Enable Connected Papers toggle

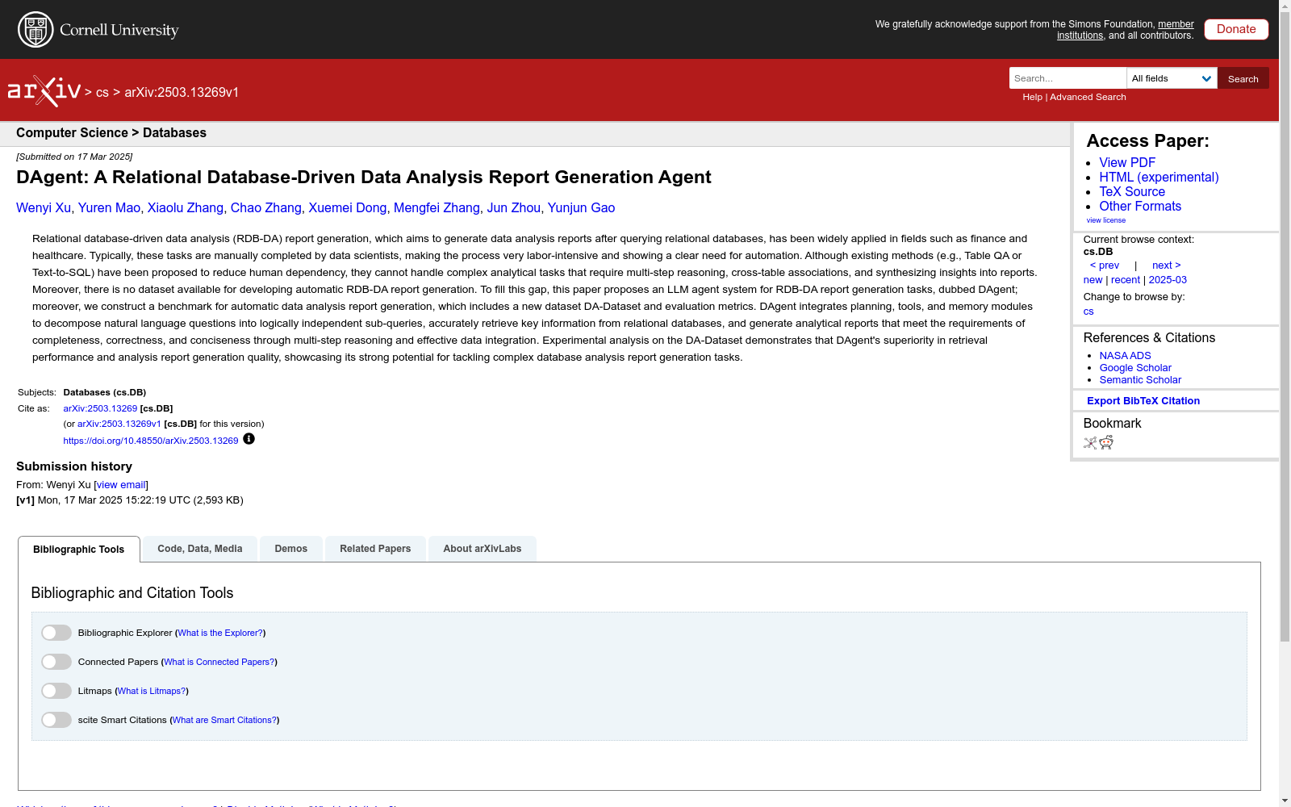coord(56,662)
